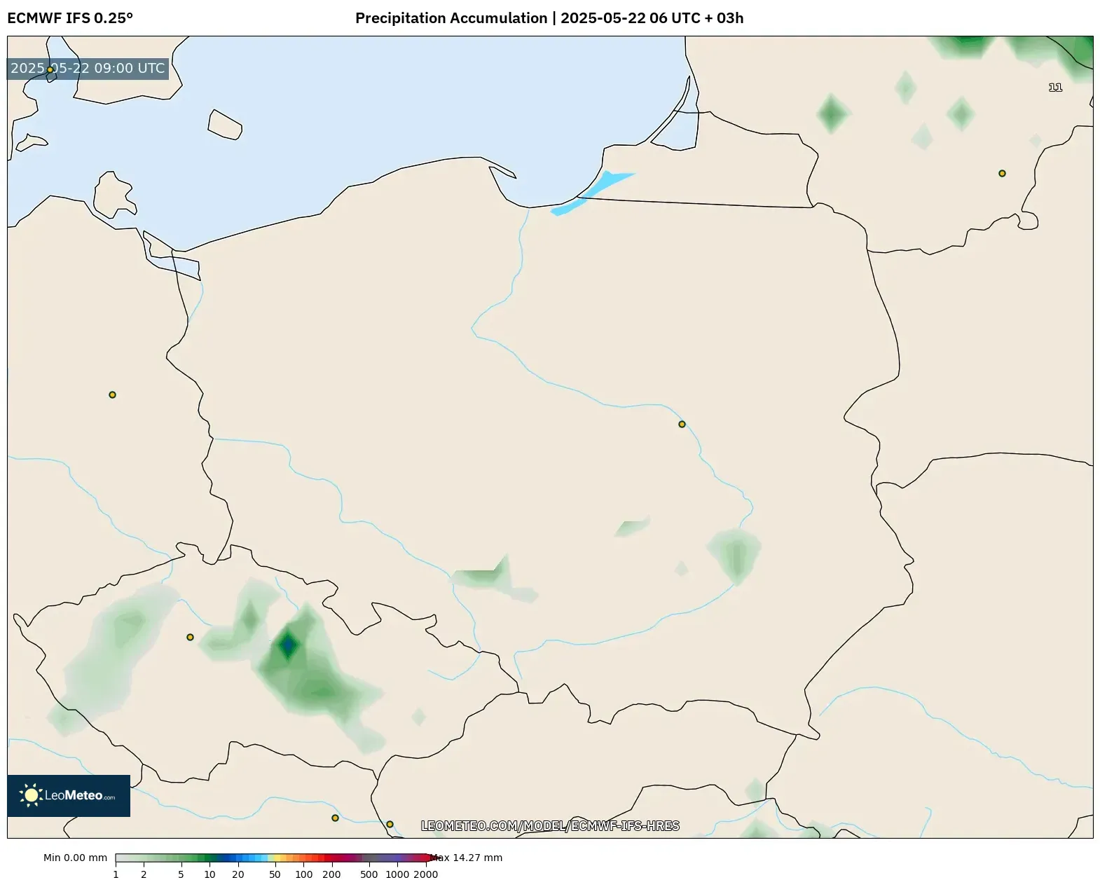Image resolution: width=1100 pixels, height=880 pixels.
Task: Click the yellow Copenhagen marker under the timestamp label
Action: coord(50,69)
